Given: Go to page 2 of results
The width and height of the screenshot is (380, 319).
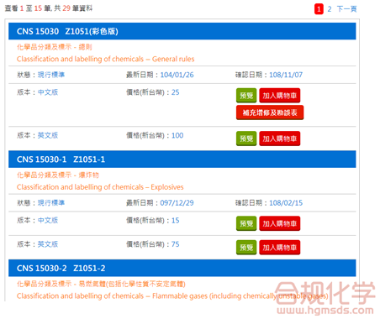Looking at the screenshot, I should (x=330, y=9).
